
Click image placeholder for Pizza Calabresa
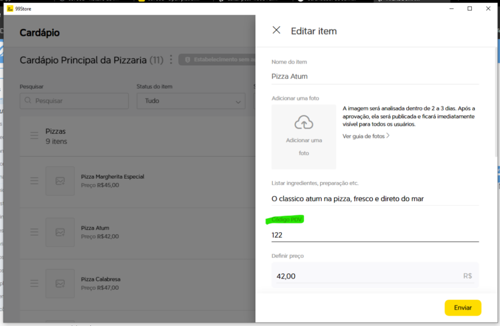(x=60, y=283)
